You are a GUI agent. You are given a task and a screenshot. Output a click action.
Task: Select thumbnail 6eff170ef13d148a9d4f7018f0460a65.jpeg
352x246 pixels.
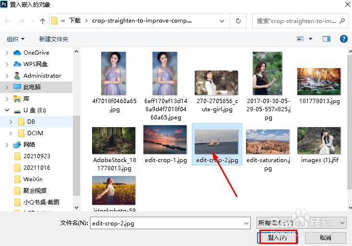click(x=165, y=73)
